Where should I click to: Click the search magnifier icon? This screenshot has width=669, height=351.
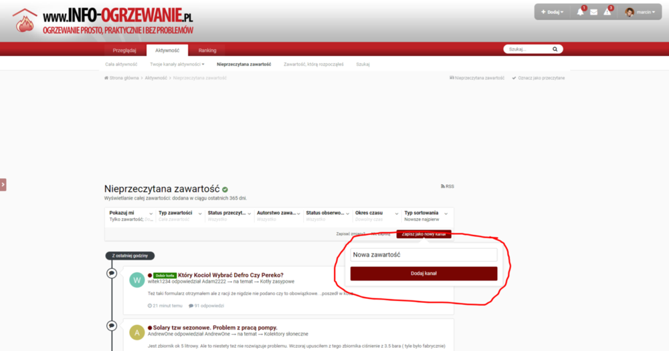coord(555,49)
